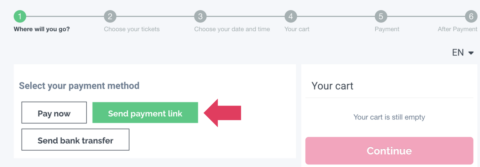Click the step 5 circle icon

[381, 17]
